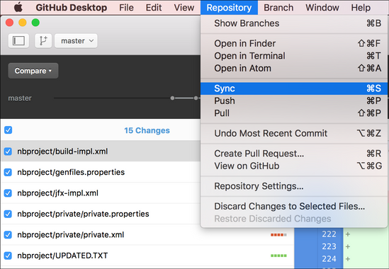
Task: Click the red change indicator for private.xml
Action: point(278,234)
